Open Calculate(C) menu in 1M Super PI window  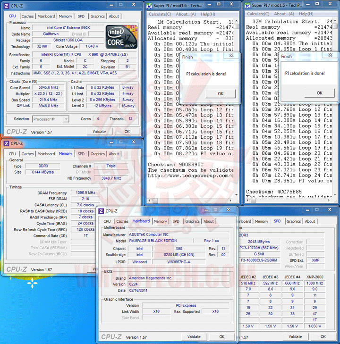point(160,14)
